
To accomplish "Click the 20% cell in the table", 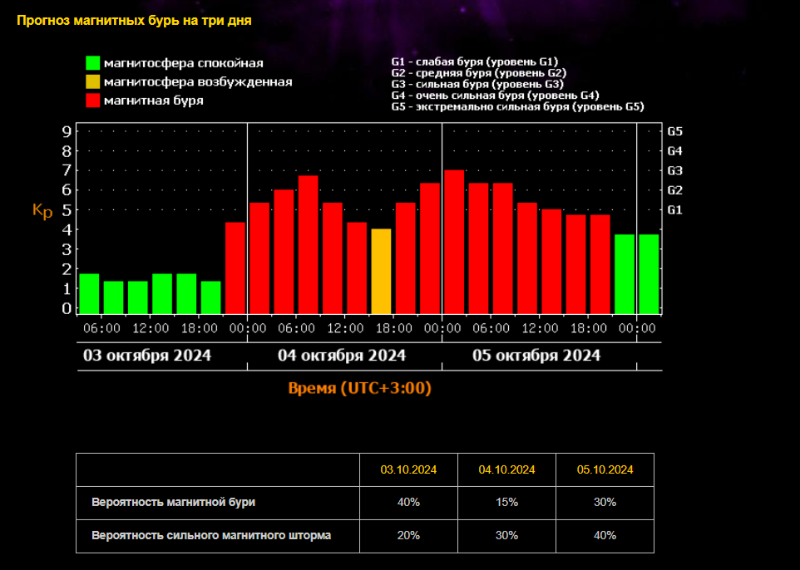I will pos(408,535).
